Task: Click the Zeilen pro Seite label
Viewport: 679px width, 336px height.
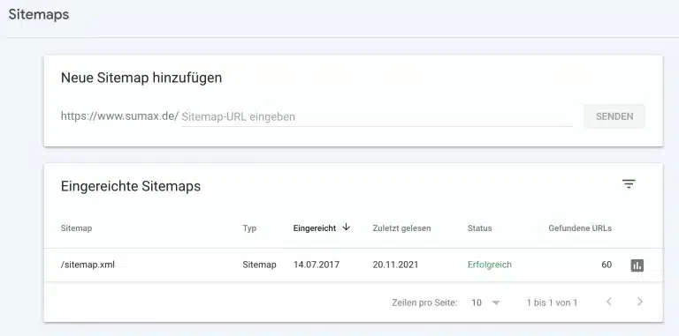Action: [424, 302]
